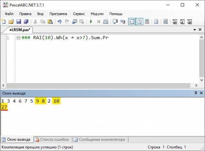Pin the Окно вывода panel

point(196,93)
